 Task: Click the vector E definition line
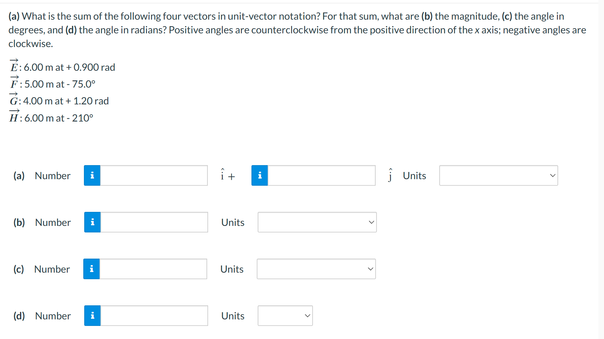tap(62, 67)
